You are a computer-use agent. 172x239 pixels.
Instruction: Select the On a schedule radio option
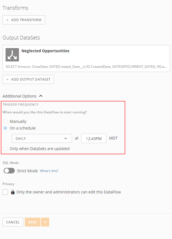click(x=5, y=128)
